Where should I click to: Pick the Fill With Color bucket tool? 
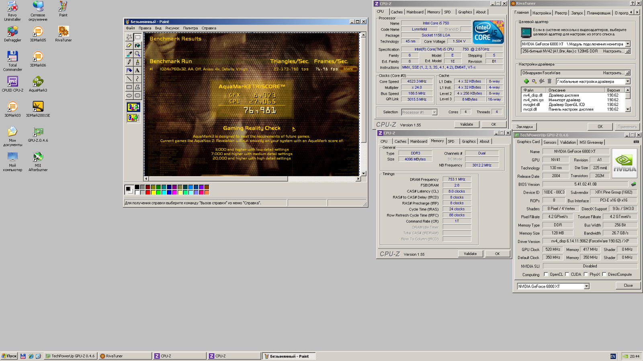click(137, 45)
